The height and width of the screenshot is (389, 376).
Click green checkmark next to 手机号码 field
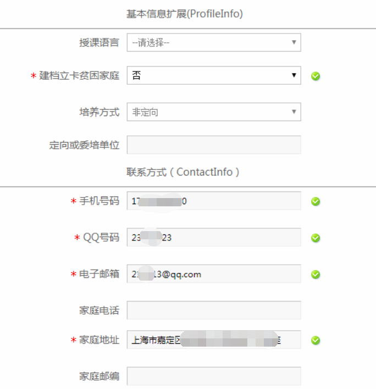[x=316, y=201]
